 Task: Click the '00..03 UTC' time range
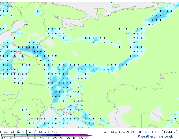coord(148,132)
